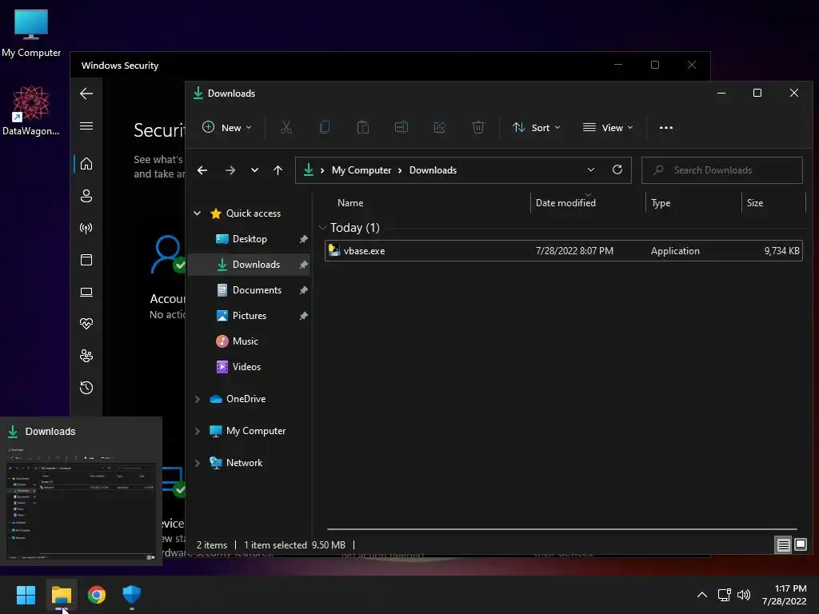This screenshot has height=614, width=819.
Task: Open the View dropdown menu
Action: [x=608, y=127]
